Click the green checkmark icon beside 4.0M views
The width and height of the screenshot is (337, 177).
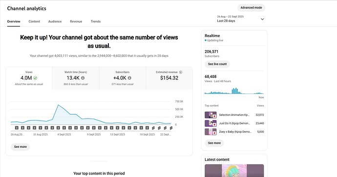pyautogui.click(x=35, y=78)
